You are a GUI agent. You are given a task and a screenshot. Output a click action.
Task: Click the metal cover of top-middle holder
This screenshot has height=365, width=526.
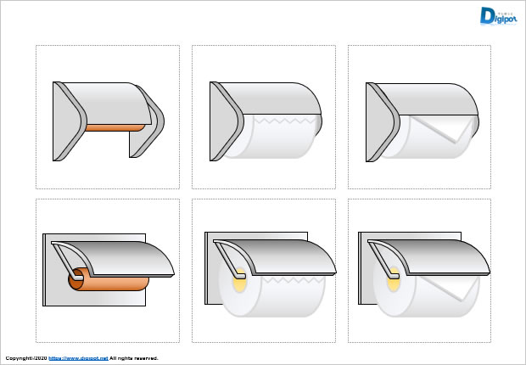pos(270,98)
